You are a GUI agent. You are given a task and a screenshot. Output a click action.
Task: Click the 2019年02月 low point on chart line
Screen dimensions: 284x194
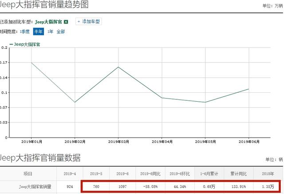75,102
